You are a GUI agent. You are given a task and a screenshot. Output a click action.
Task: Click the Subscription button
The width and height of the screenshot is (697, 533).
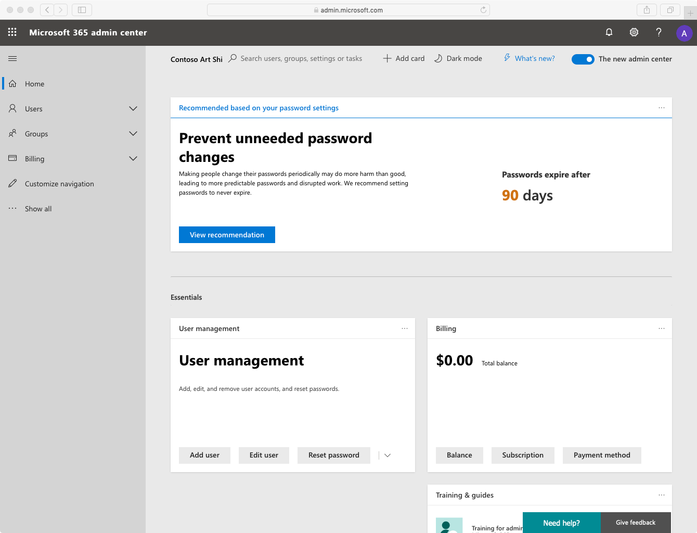point(523,455)
